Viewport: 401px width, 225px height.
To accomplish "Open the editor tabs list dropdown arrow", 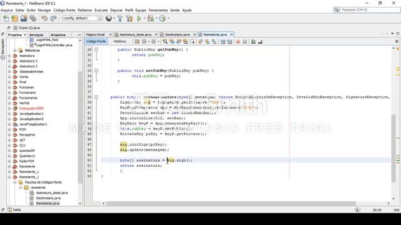I will pyautogui.click(x=392, y=34).
